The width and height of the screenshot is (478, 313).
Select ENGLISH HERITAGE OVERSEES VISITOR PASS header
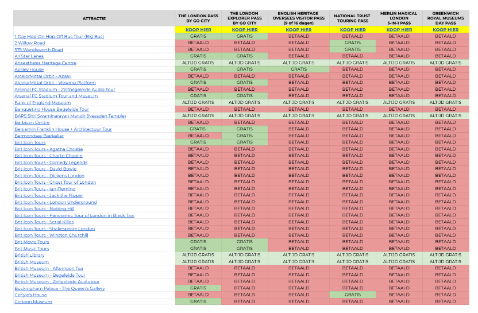point(298,18)
